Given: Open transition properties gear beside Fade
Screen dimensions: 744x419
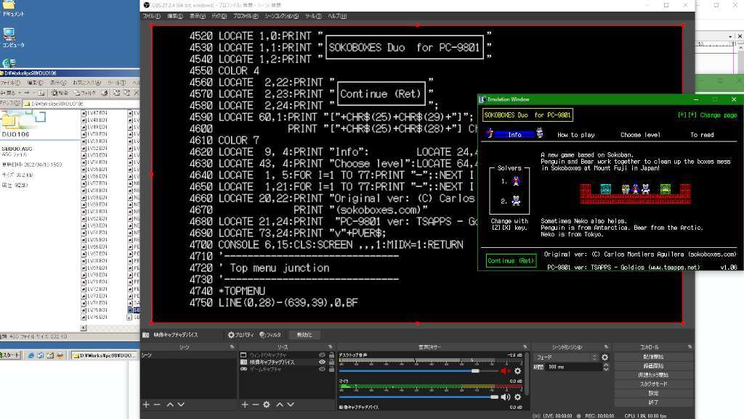Looking at the screenshot, I should pos(605,357).
